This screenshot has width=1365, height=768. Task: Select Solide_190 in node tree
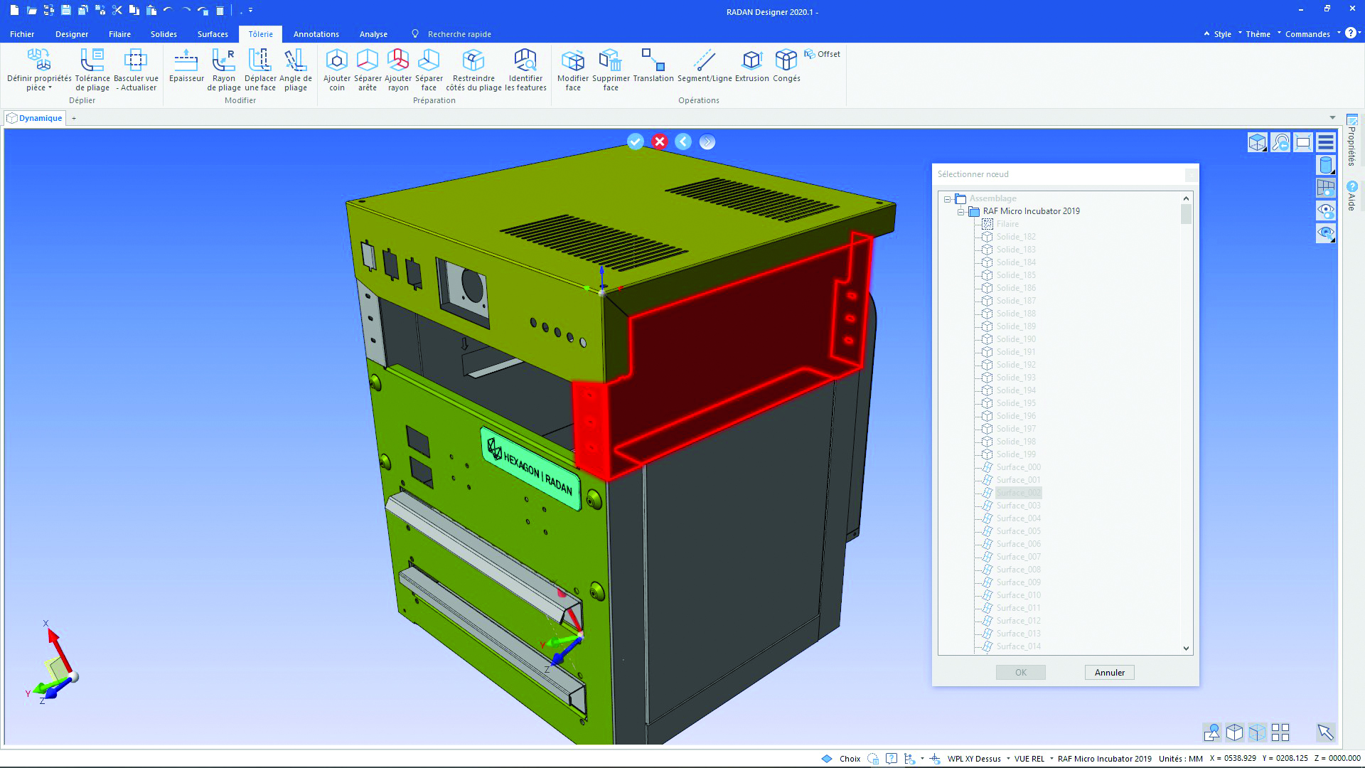[x=1016, y=339]
